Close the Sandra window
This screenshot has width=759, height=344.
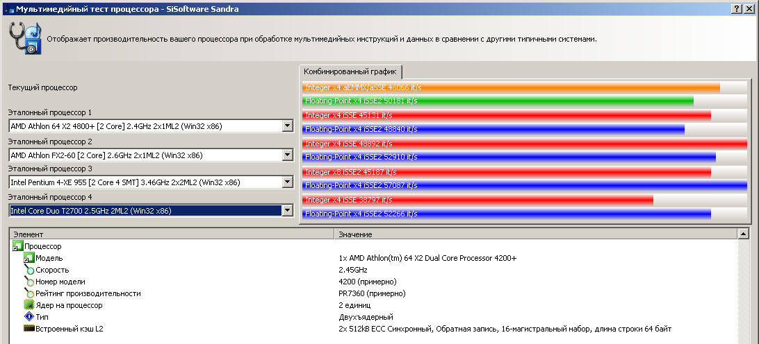(x=748, y=9)
